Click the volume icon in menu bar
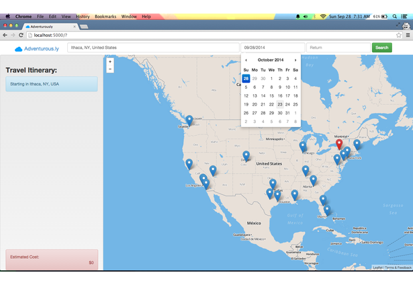 (x=306, y=16)
